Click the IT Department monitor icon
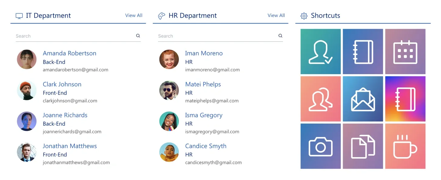441x180 pixels. click(x=19, y=16)
